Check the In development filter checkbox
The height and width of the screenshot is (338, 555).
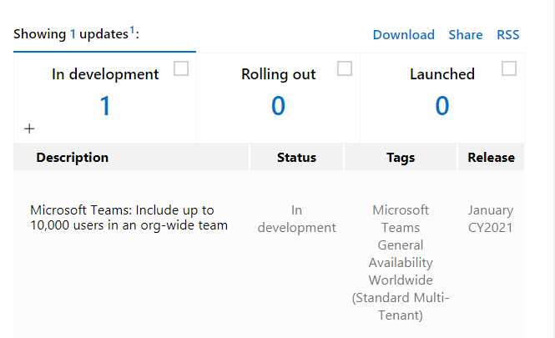pos(181,68)
